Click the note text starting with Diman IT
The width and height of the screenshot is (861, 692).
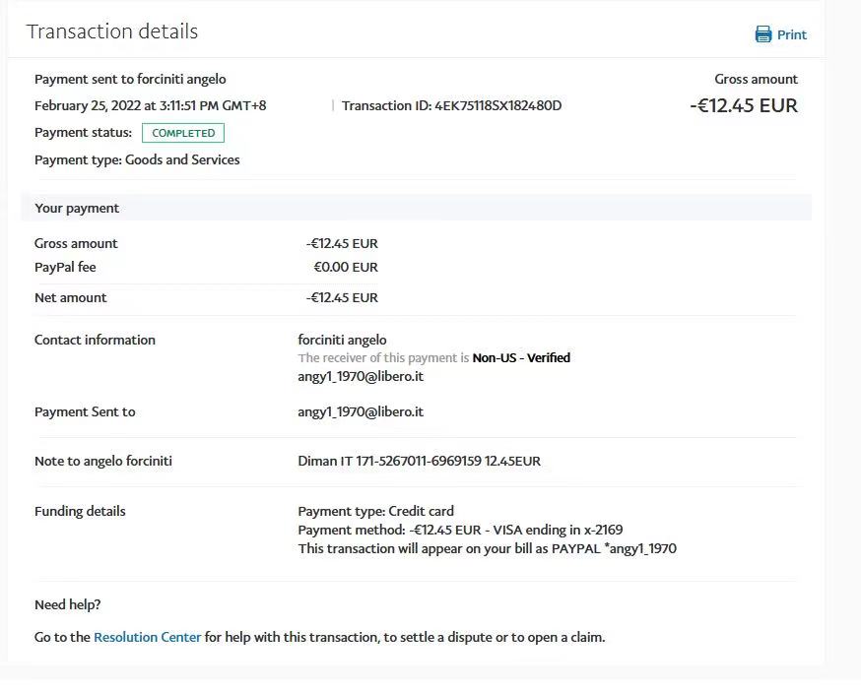point(419,461)
